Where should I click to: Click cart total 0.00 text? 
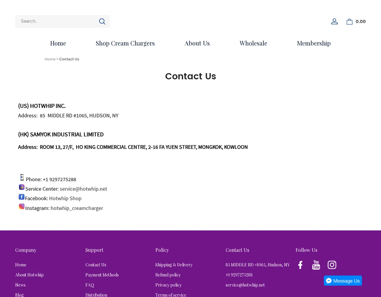(361, 22)
